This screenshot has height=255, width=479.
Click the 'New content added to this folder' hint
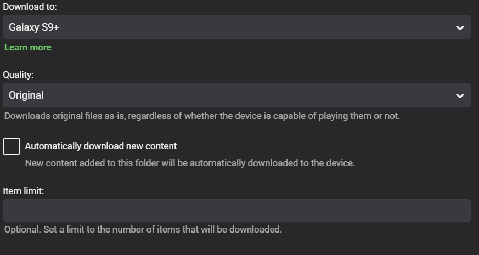click(190, 163)
